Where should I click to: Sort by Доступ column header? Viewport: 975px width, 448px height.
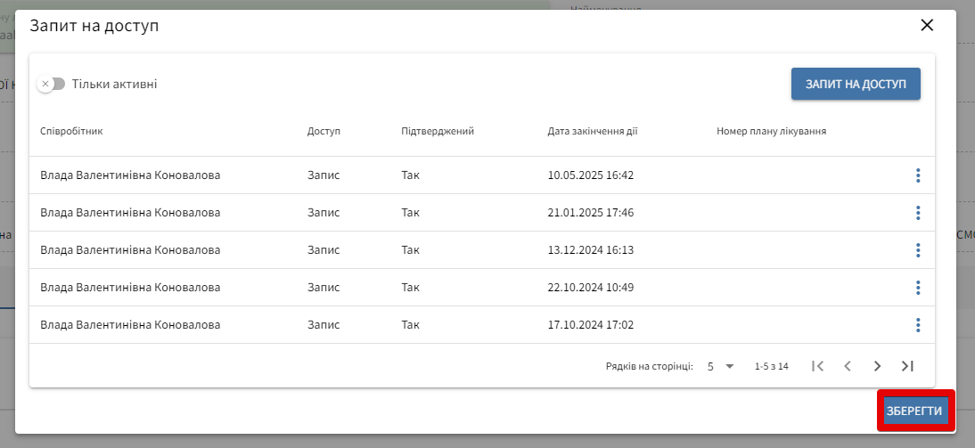click(324, 131)
